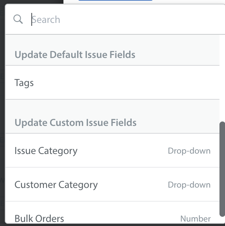This screenshot has height=226, width=225.
Task: Click the blue button above the popup
Action: click(115, 0)
